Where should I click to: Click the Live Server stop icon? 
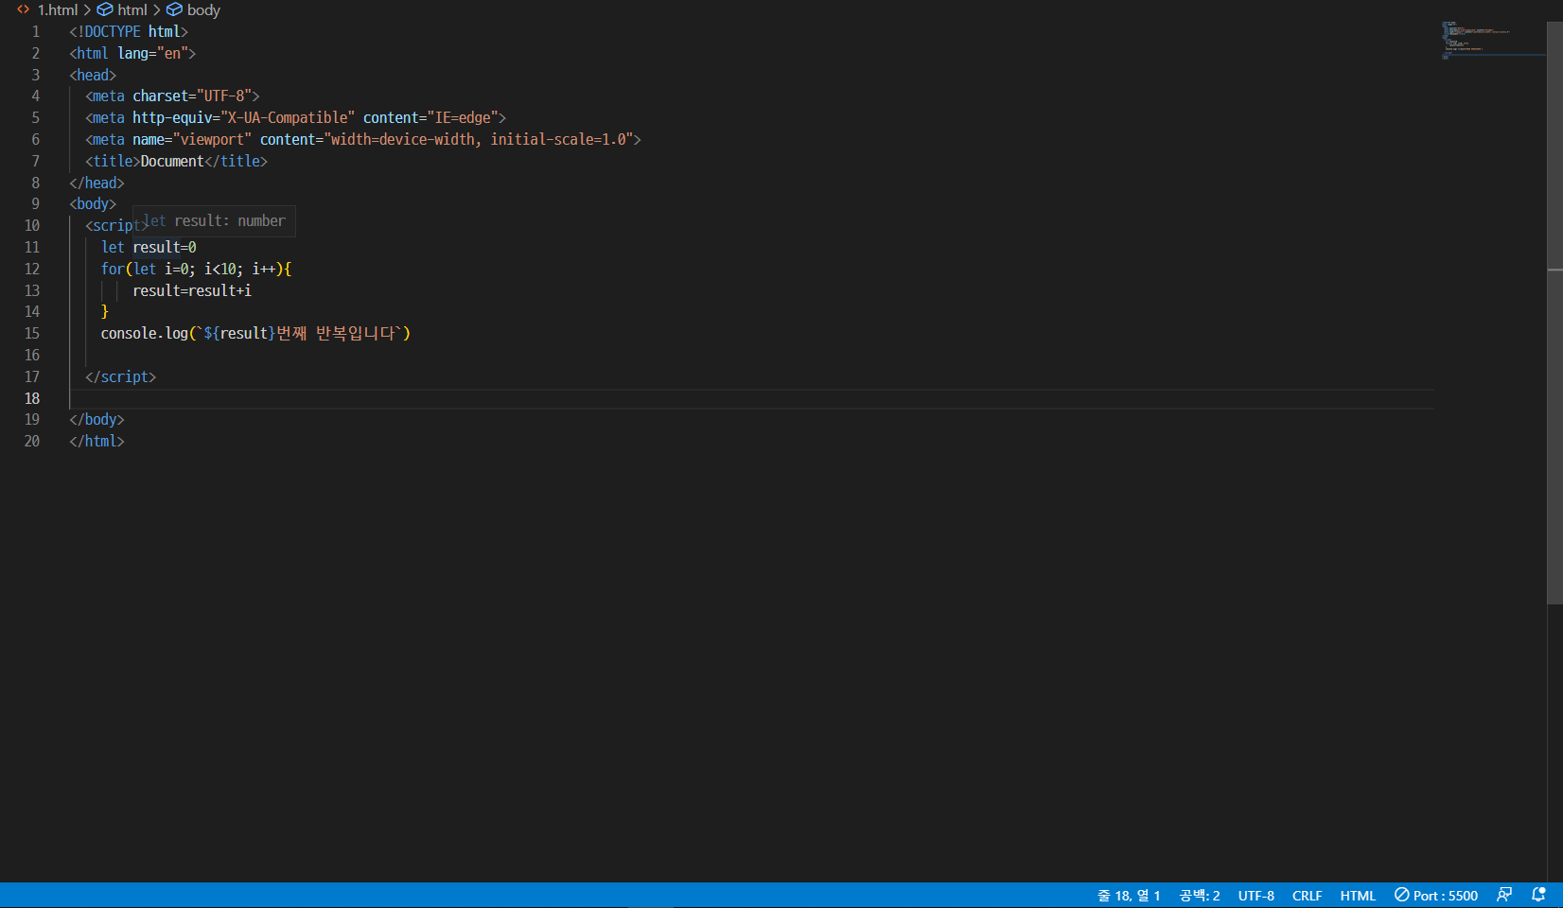click(x=1401, y=895)
